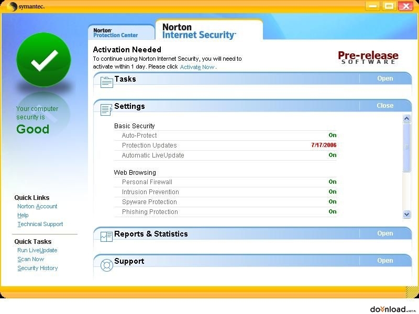Toggle Spyware Protection On status

click(x=333, y=201)
